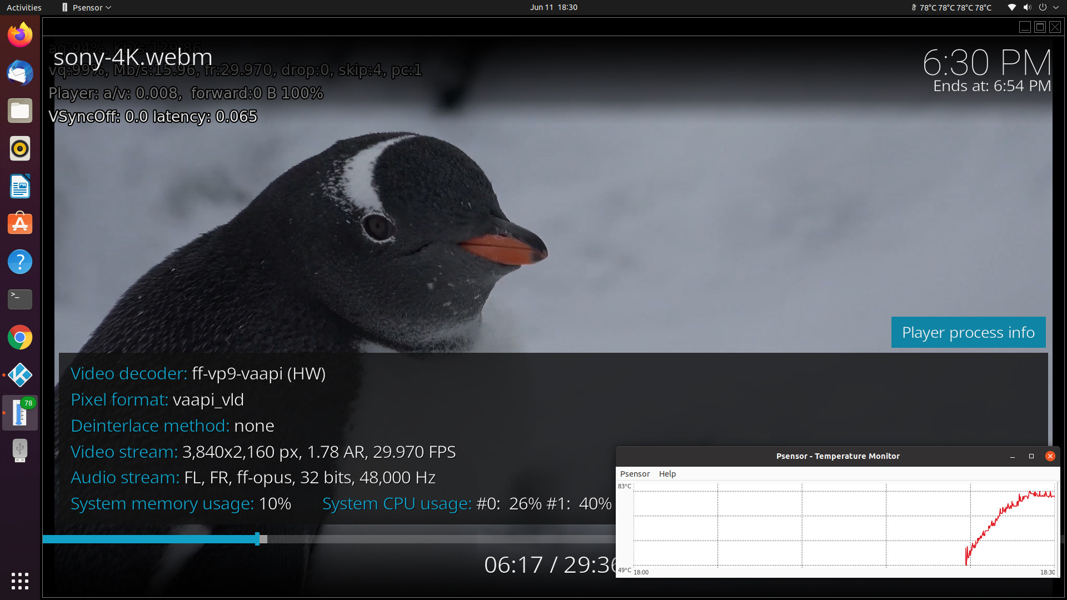Click the Psensor - Temperature Monitor title bar

837,456
